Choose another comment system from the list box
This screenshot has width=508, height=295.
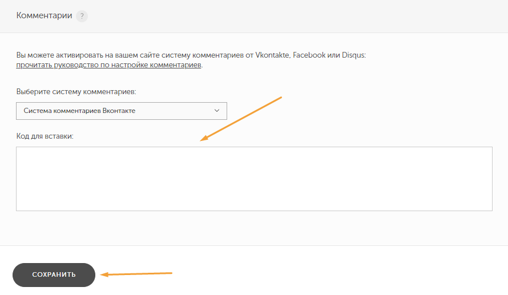122,111
